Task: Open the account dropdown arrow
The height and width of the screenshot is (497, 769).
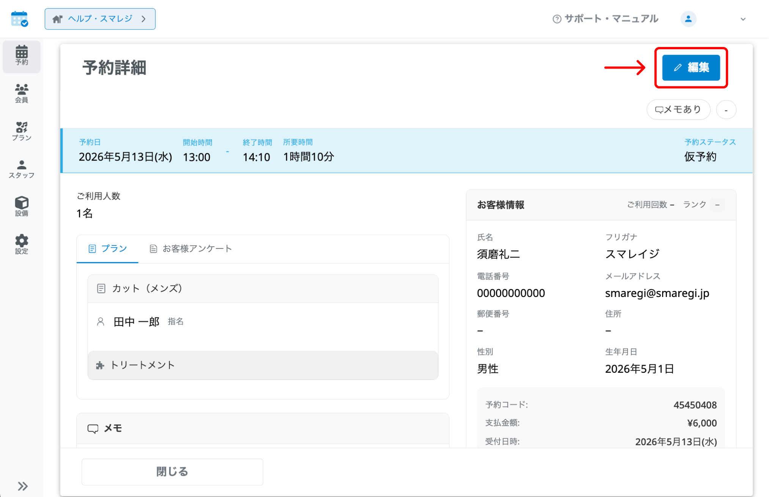Action: tap(743, 19)
